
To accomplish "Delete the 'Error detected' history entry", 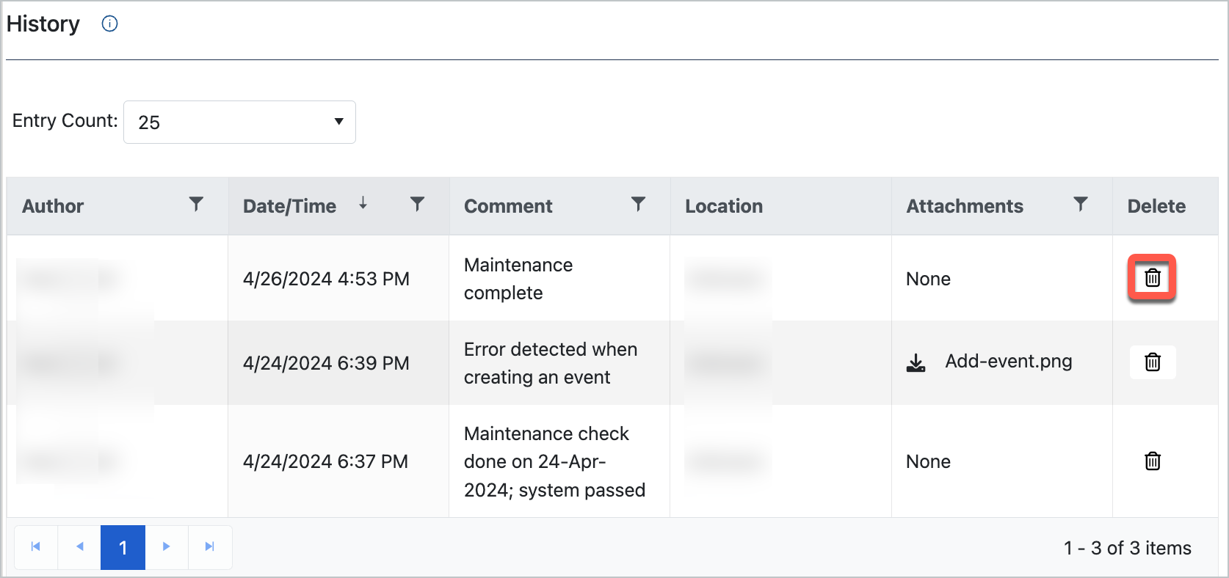I will (1152, 362).
